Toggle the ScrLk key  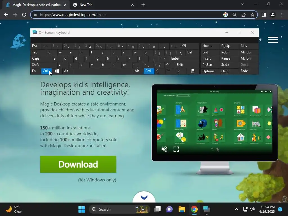pyautogui.click(x=229, y=65)
